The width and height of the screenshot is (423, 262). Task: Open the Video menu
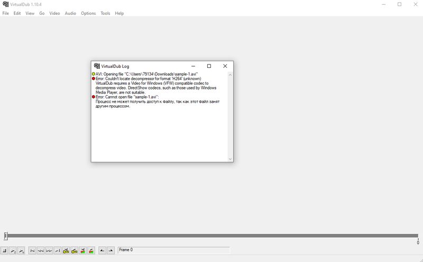coord(54,13)
